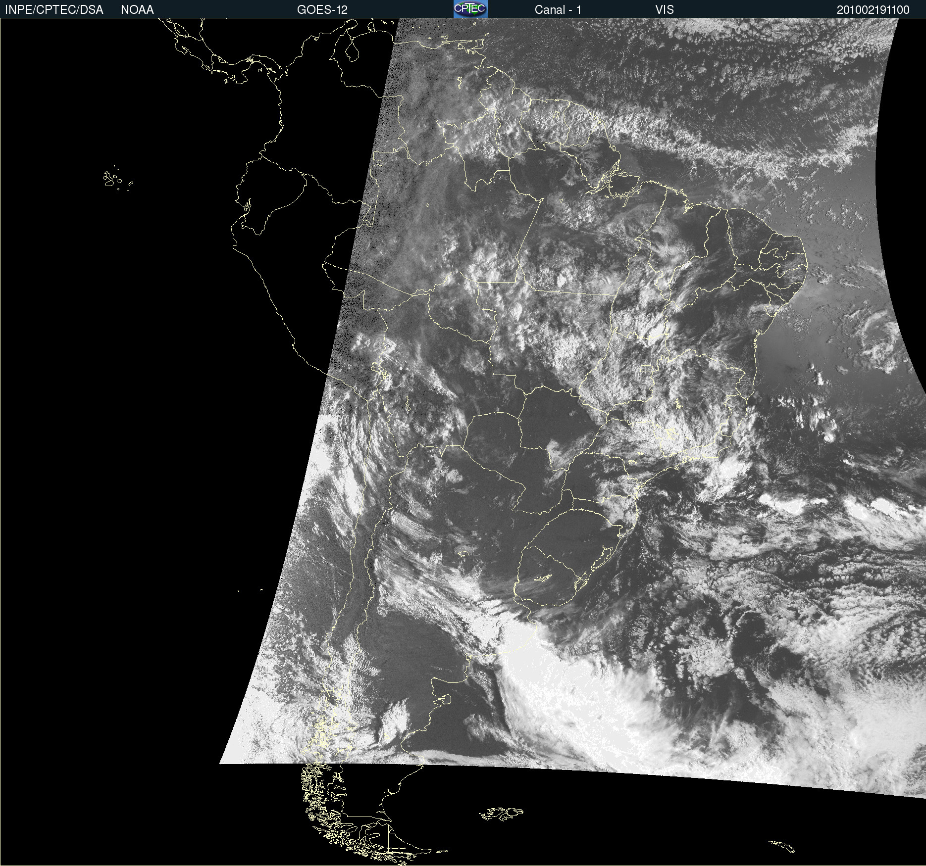
Task: Click the 201002191100 timestamp
Action: (873, 10)
